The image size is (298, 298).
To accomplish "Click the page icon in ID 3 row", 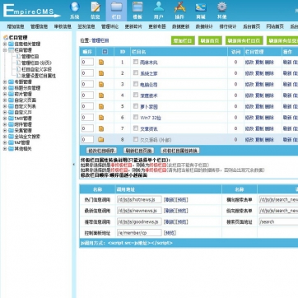I will pos(101,85).
